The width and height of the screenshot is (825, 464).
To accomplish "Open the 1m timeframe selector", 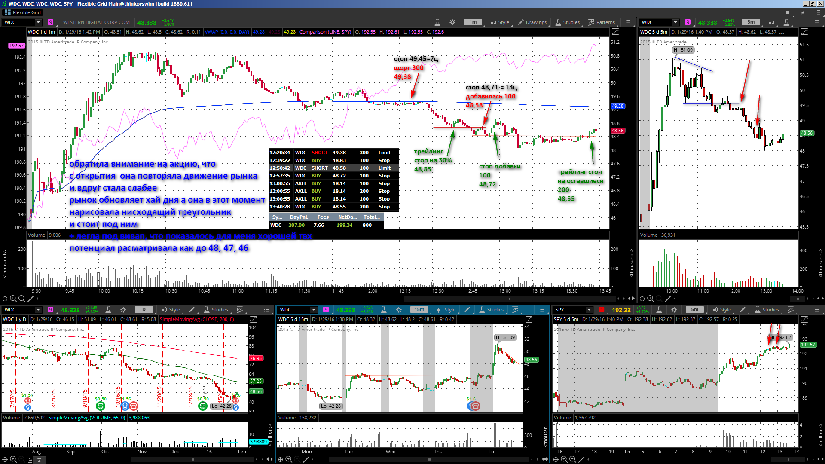I will (x=473, y=22).
